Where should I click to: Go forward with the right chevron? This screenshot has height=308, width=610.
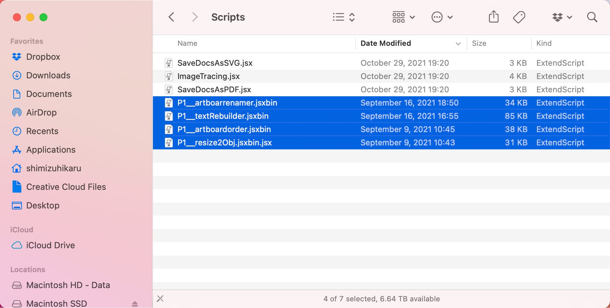195,17
